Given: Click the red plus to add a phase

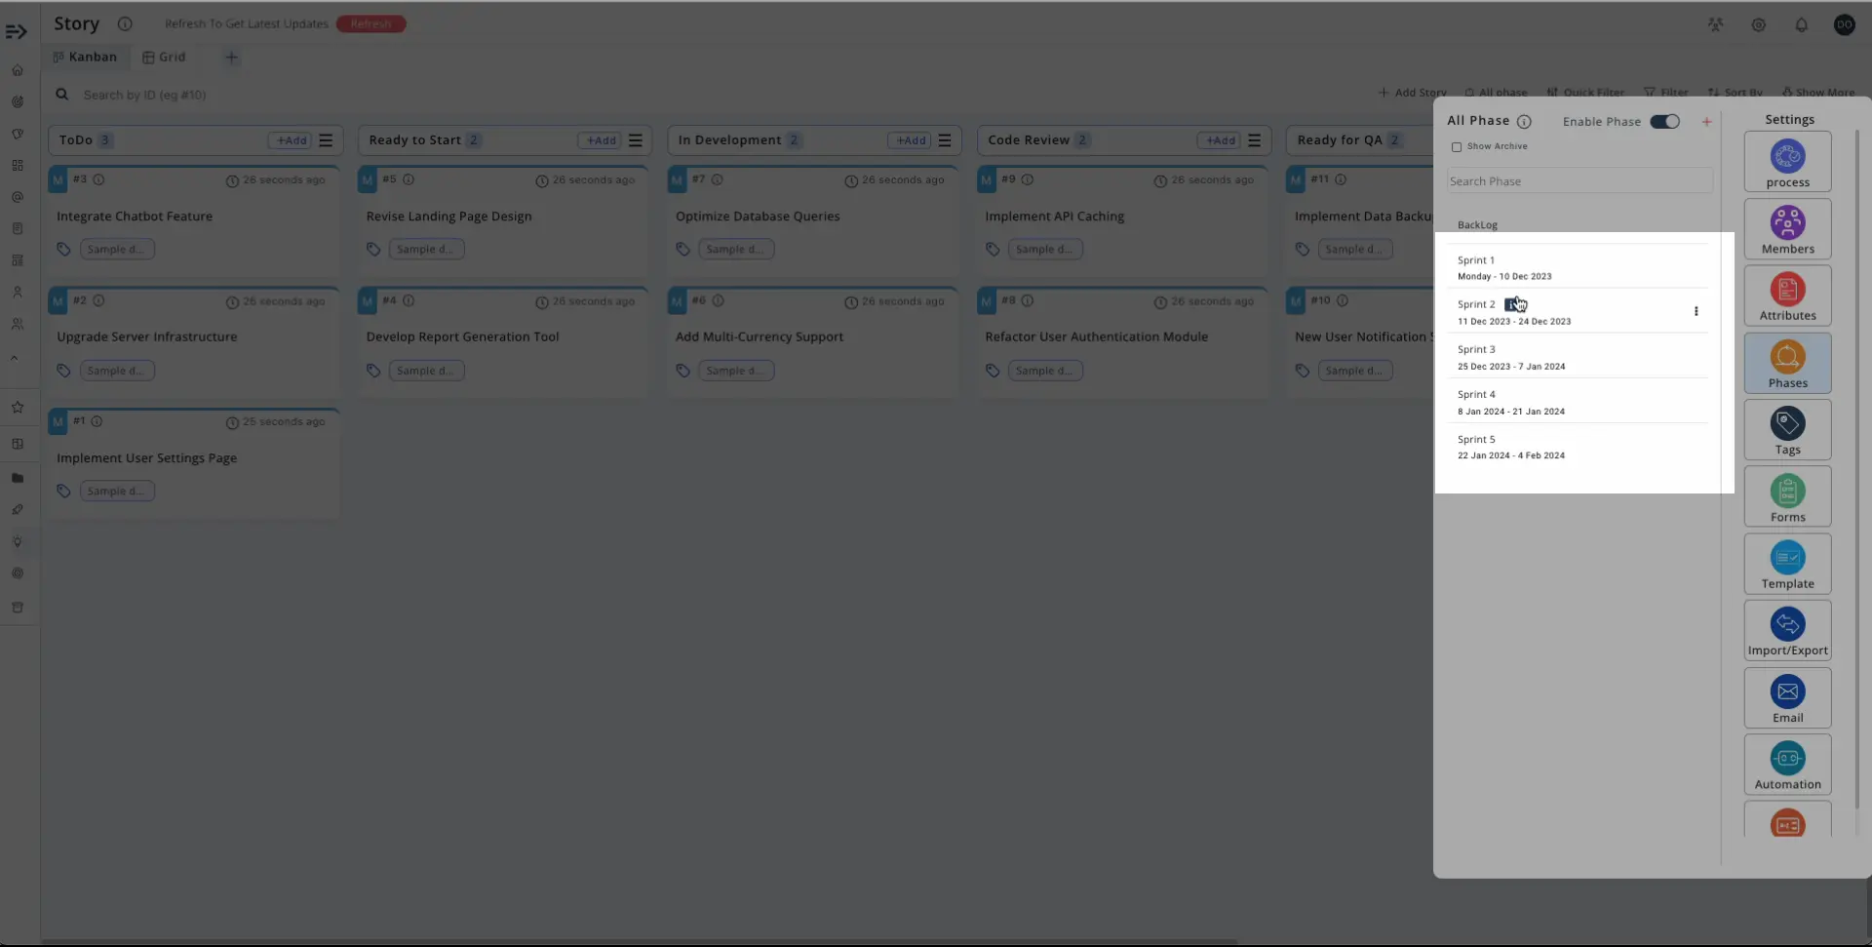Looking at the screenshot, I should click(x=1706, y=122).
